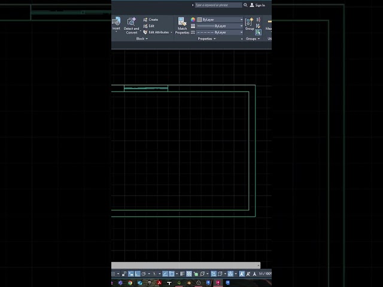Click the keyword search field

click(x=218, y=5)
